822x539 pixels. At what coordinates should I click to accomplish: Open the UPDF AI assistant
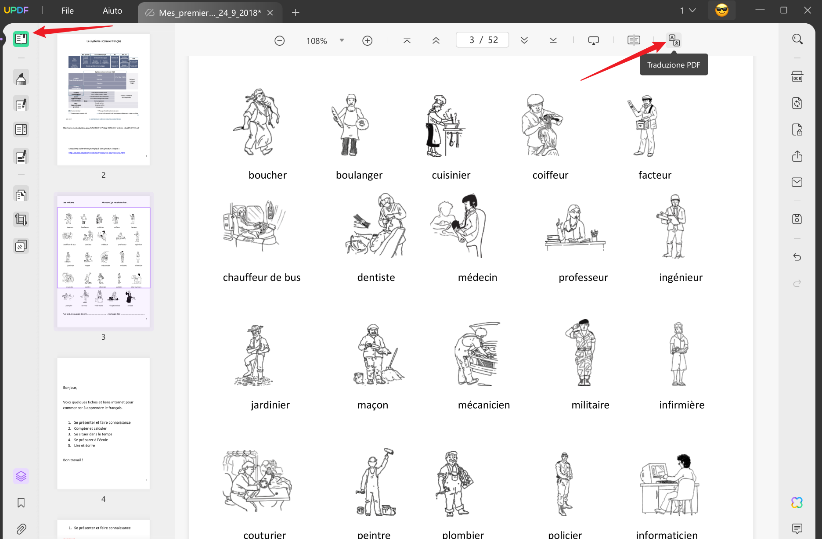tap(797, 503)
